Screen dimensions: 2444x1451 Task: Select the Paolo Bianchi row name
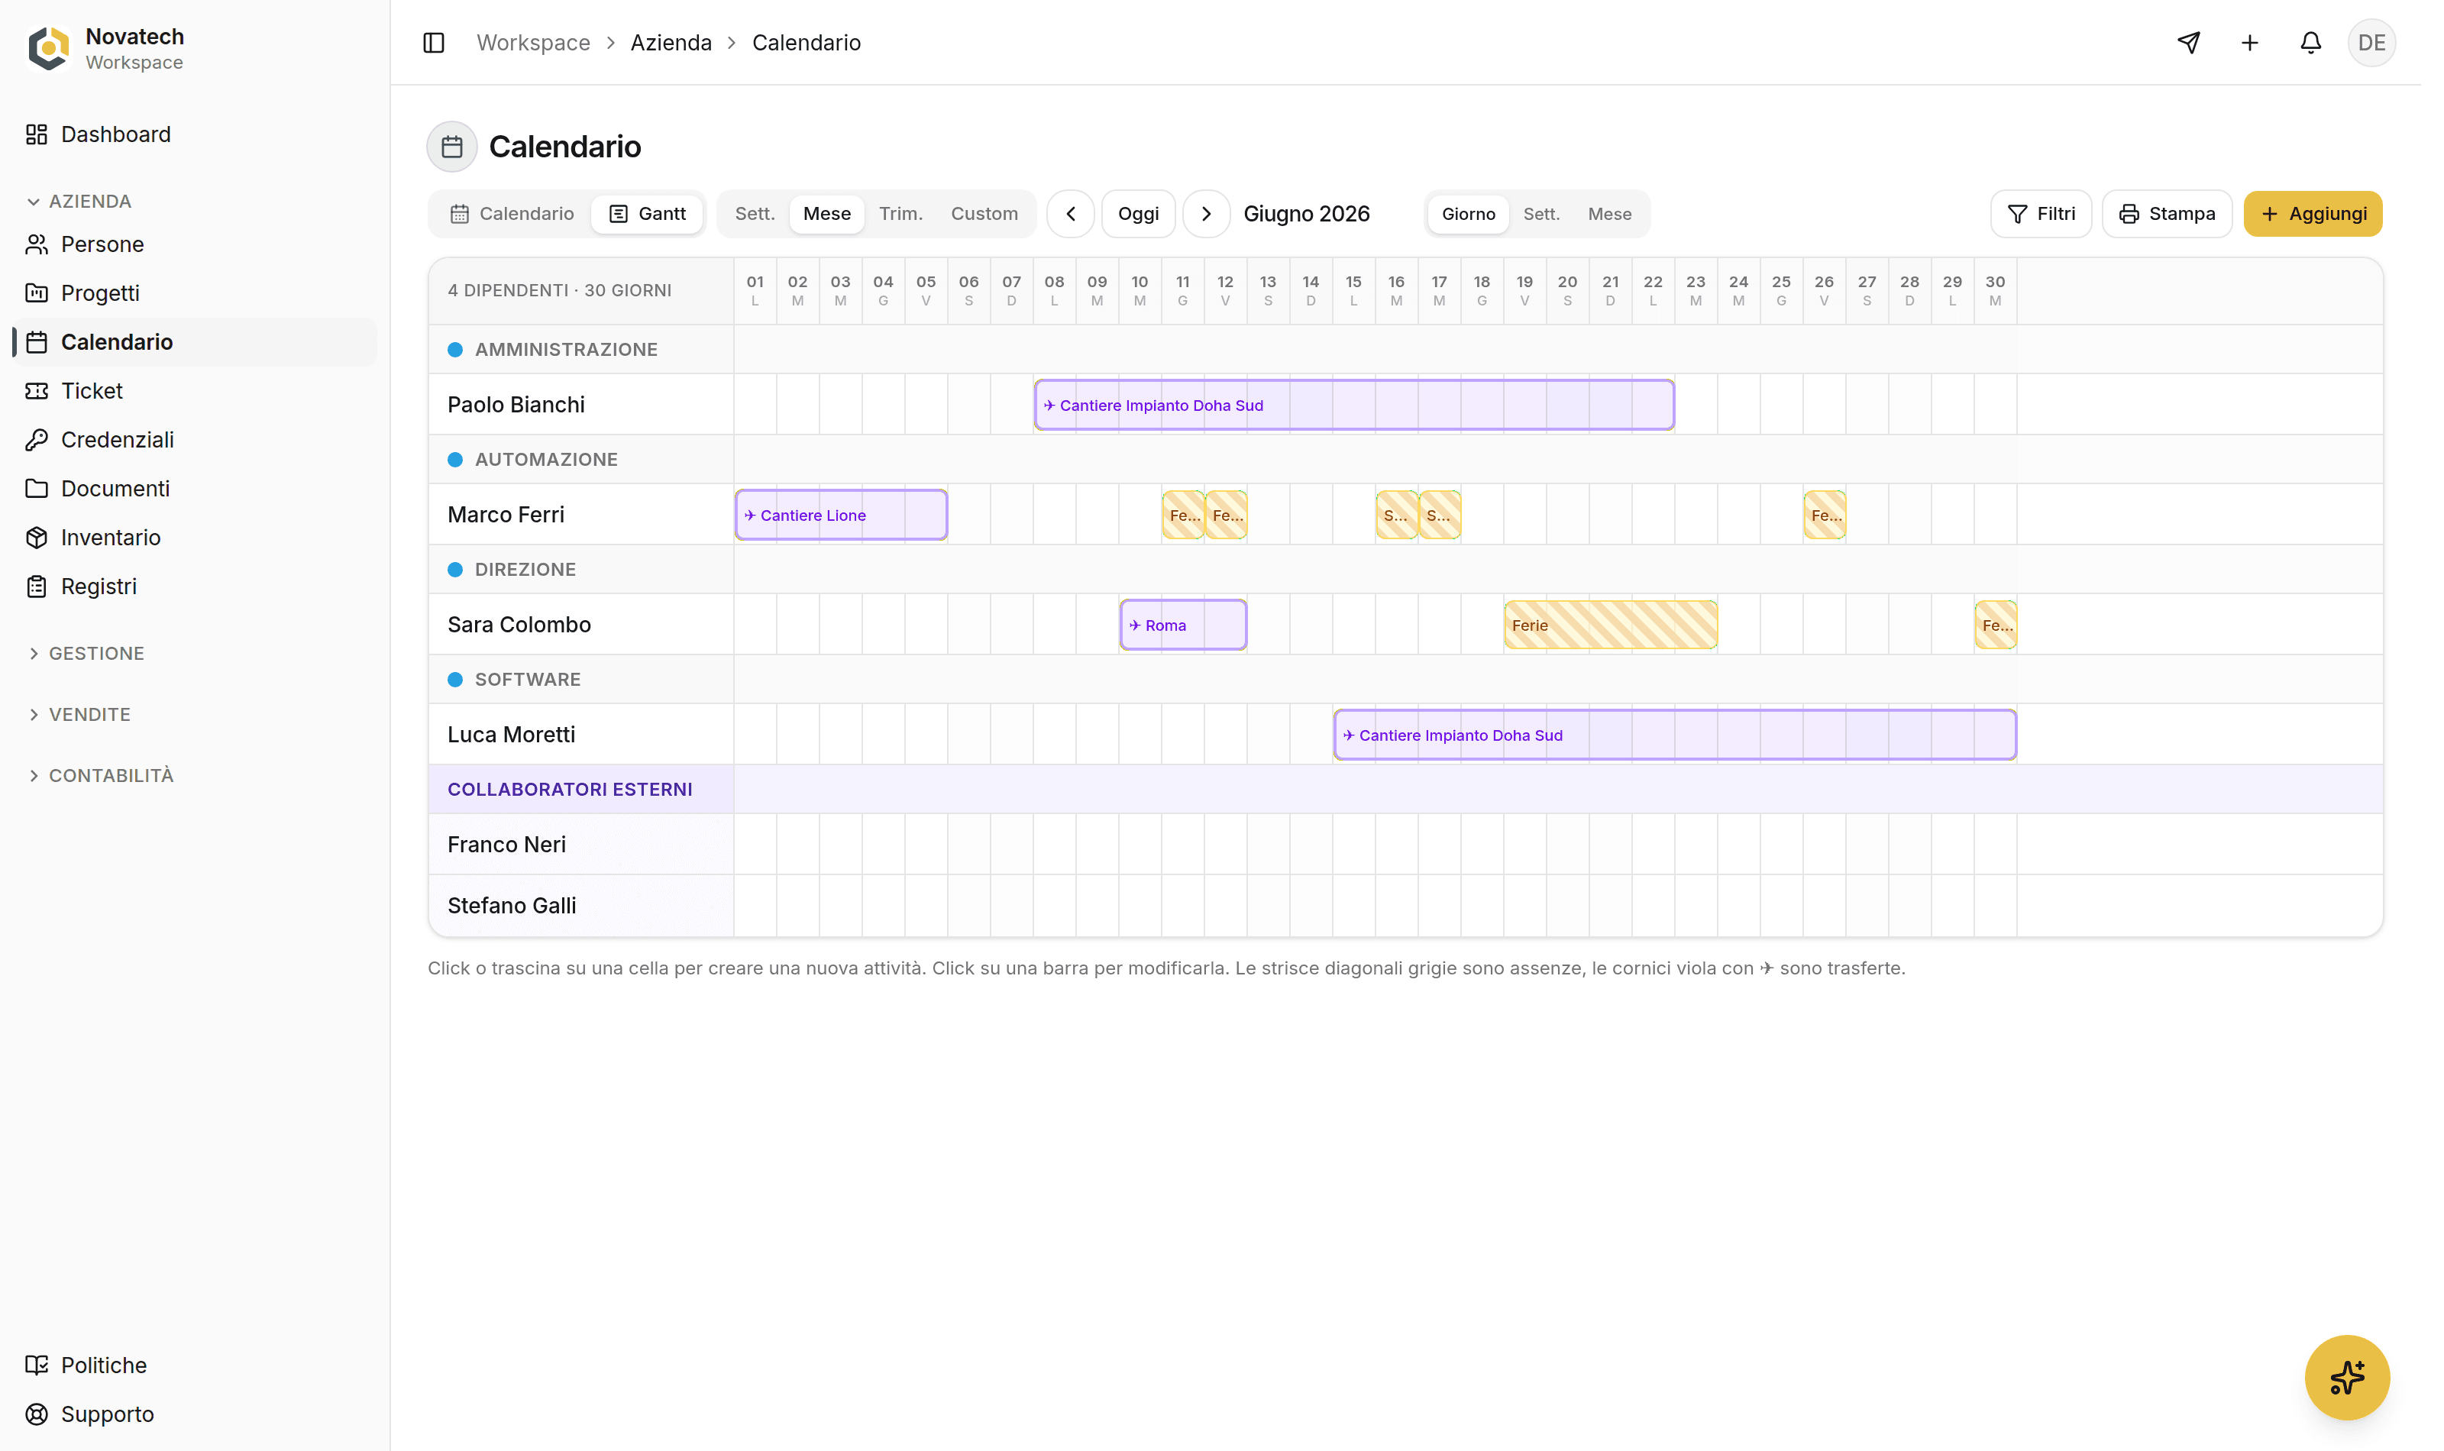click(516, 405)
